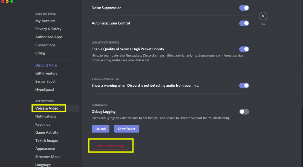Toggle the mic detection warning switch
Screen dimensions: 303x167
pyautogui.click(x=244, y=86)
